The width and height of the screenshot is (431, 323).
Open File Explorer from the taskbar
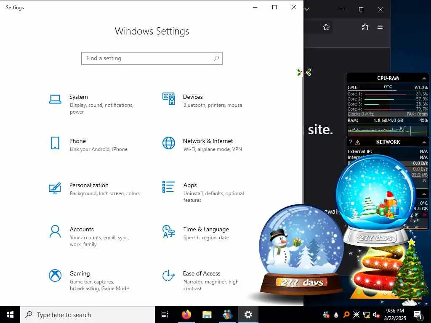(x=207, y=315)
